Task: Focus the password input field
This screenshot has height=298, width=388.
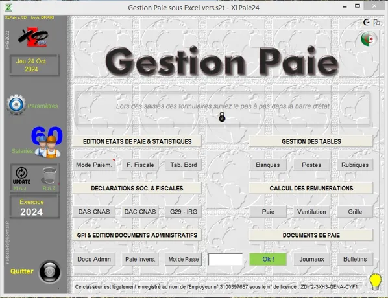Action: click(225, 259)
